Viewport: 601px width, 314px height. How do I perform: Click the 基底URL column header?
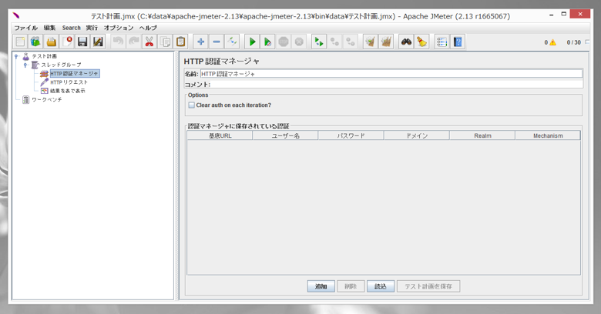click(220, 135)
